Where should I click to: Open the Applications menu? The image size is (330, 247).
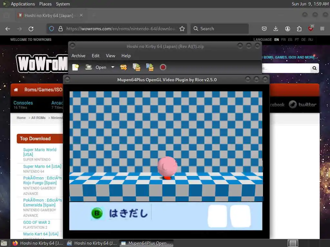pyautogui.click(x=23, y=4)
